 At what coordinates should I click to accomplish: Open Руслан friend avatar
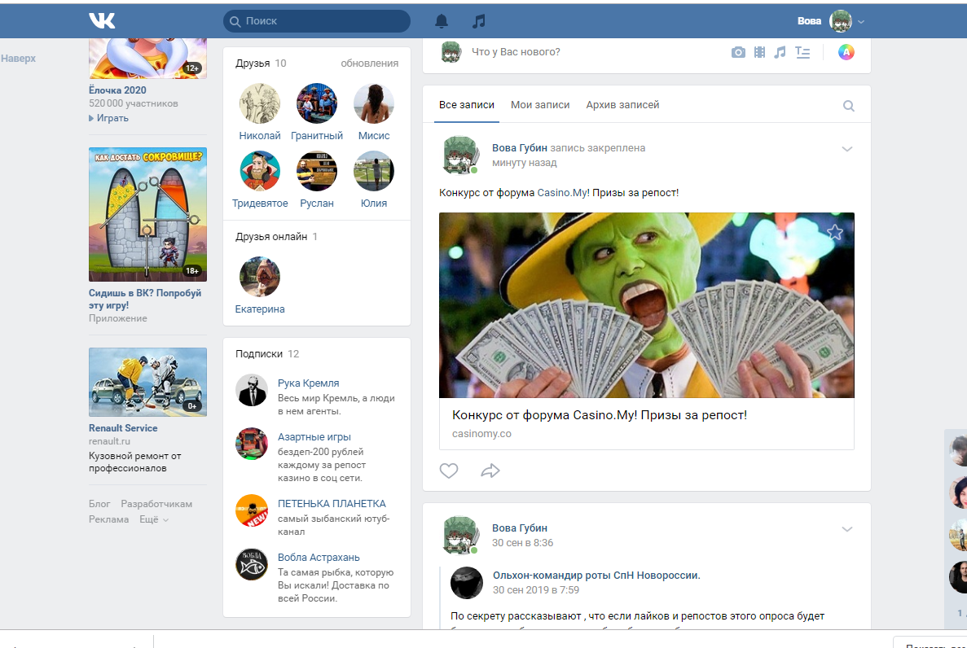pos(317,171)
